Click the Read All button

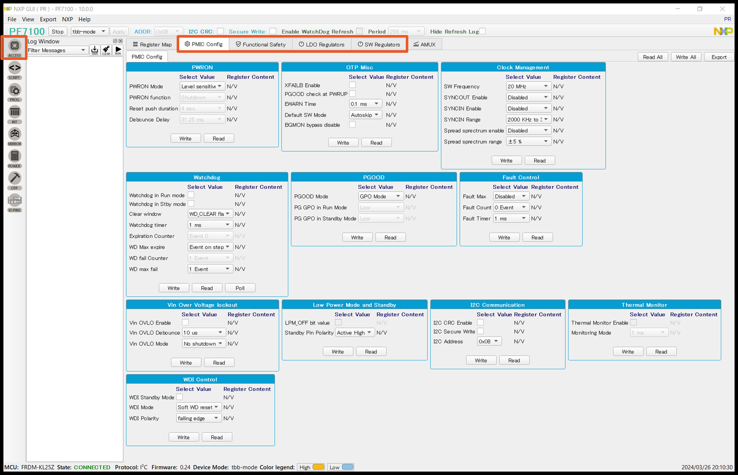[x=652, y=57]
